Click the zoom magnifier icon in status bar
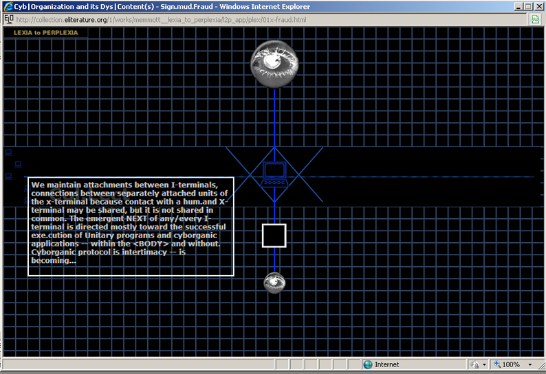The width and height of the screenshot is (546, 374). coord(497,364)
